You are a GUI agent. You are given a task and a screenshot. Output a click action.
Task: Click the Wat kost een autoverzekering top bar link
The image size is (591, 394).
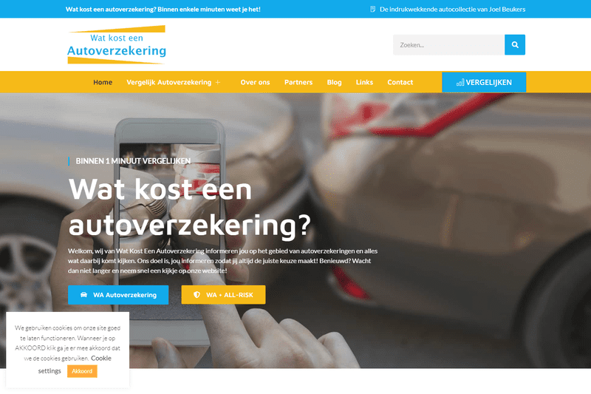163,9
